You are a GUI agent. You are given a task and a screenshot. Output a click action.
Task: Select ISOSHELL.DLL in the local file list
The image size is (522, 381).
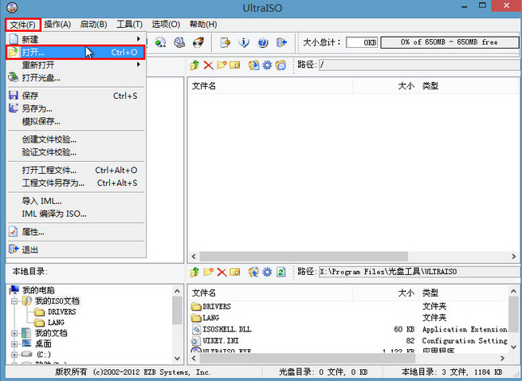click(226, 329)
